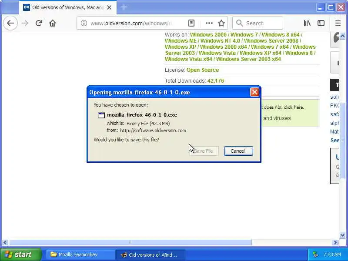This screenshot has width=348, height=261.
Task: Close the Old versions of Windows tab
Action: pyautogui.click(x=109, y=7)
